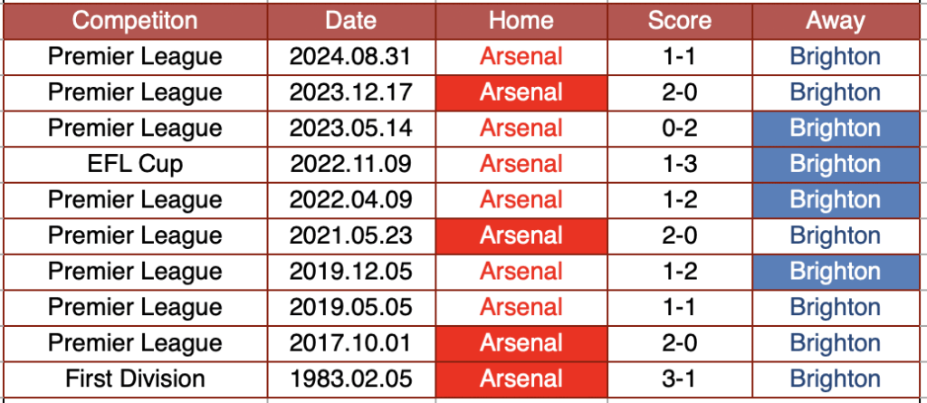This screenshot has height=403, width=927.
Task: Click the First Division competition cell
Action: click(x=134, y=379)
